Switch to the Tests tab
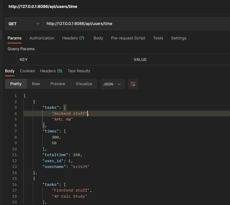 (158, 38)
